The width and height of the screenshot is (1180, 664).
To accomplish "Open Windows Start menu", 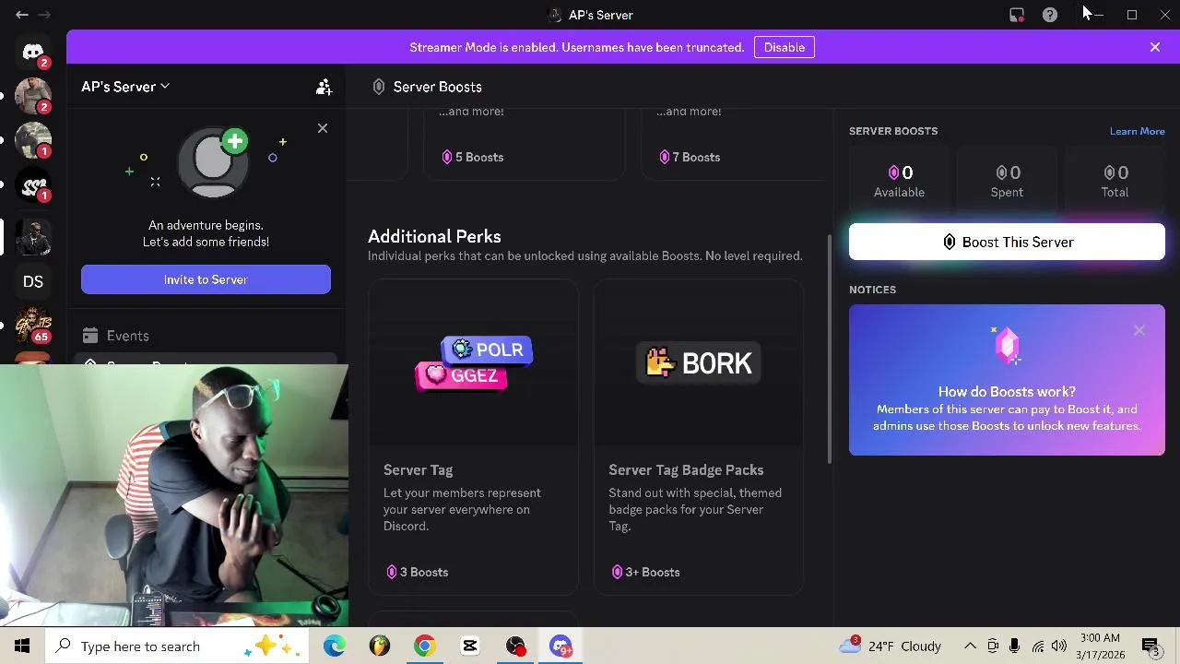I will point(22,646).
